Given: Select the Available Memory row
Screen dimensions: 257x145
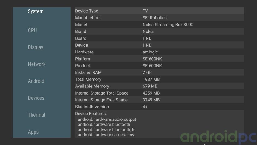Looking at the screenshot, I should pos(159,86).
